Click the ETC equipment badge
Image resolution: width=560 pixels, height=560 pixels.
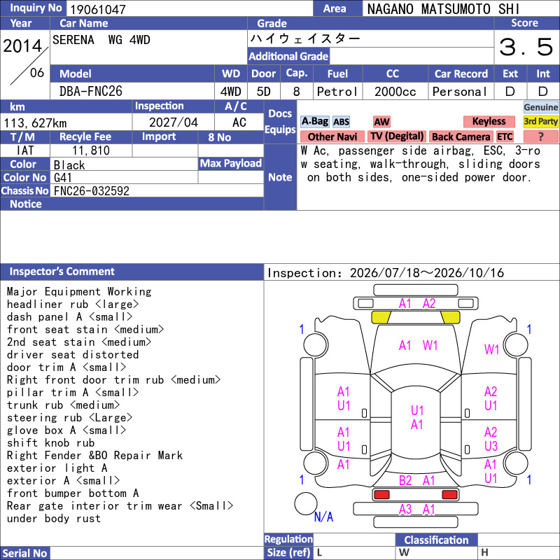(x=505, y=136)
